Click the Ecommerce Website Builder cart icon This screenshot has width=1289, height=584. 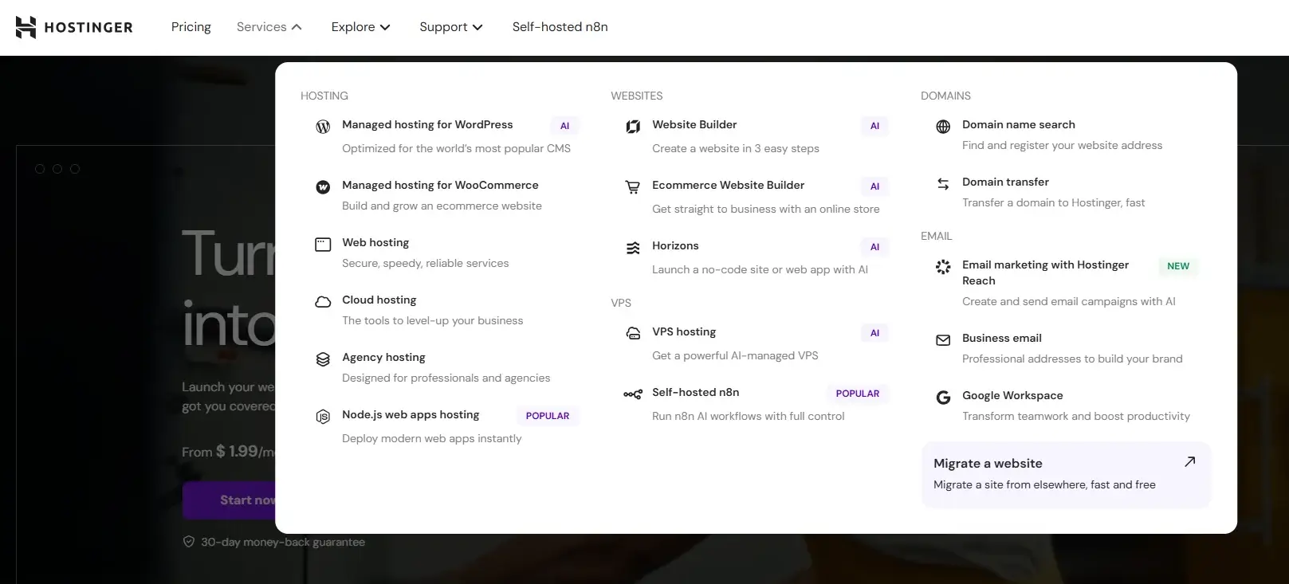(x=633, y=186)
